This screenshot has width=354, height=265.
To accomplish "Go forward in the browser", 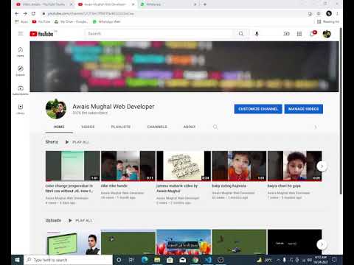I will point(25,13).
